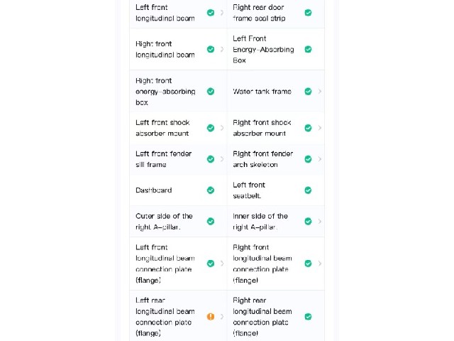Click the orange warning icon for left rear beam
The image size is (454, 341).
211,316
